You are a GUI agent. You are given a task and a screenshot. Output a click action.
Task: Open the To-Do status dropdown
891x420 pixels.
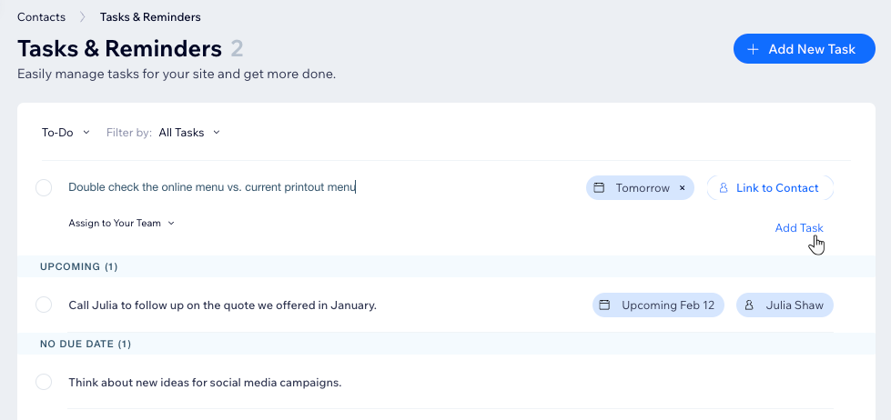pyautogui.click(x=66, y=132)
